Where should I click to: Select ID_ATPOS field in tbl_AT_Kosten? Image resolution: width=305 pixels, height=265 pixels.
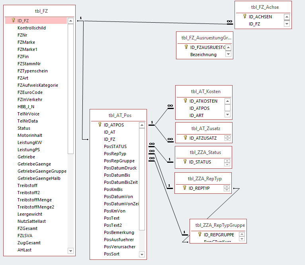(x=199, y=108)
